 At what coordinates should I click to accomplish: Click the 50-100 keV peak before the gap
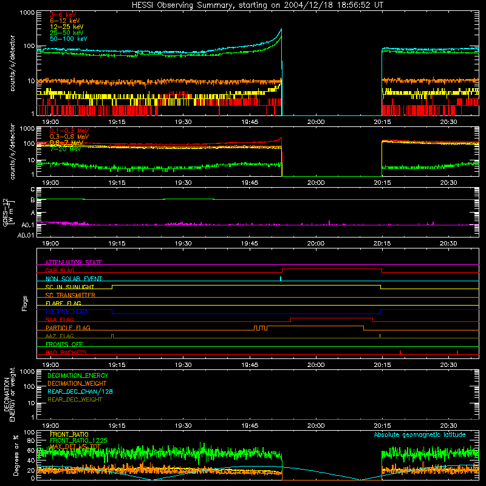click(281, 30)
